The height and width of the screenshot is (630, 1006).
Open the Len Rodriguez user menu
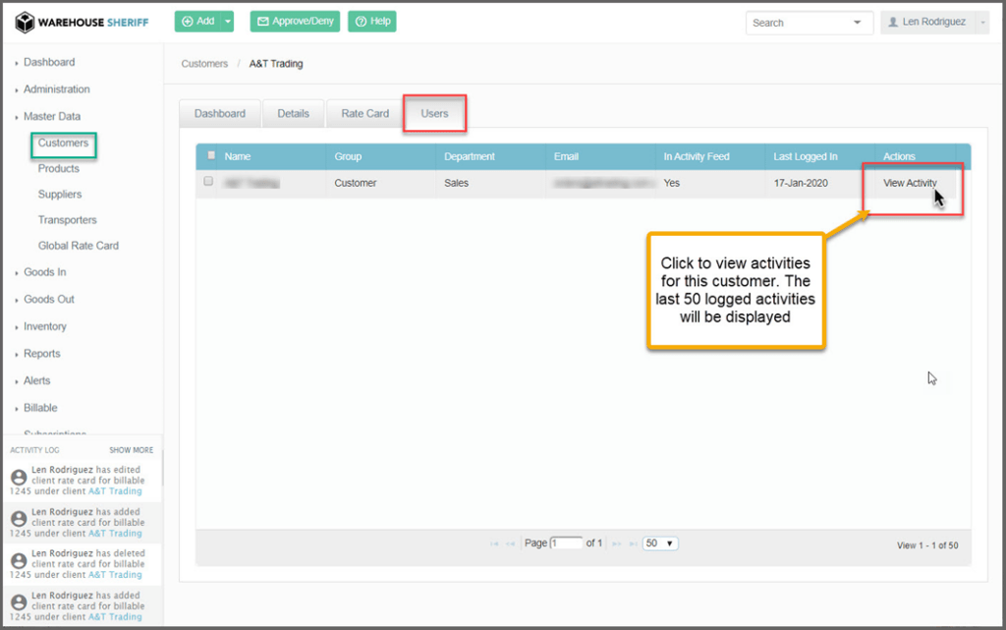click(x=934, y=23)
